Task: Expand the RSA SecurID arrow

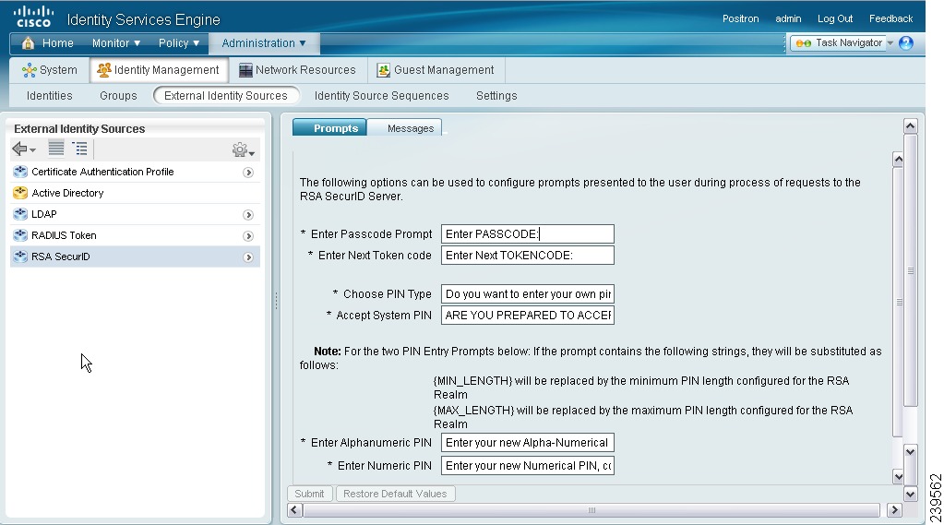Action: coord(248,257)
